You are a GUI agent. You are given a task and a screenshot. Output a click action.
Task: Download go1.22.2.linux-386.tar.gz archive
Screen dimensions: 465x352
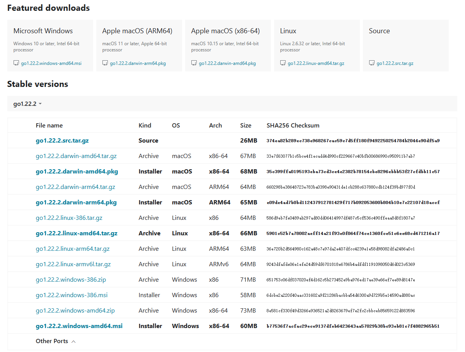[x=69, y=218]
